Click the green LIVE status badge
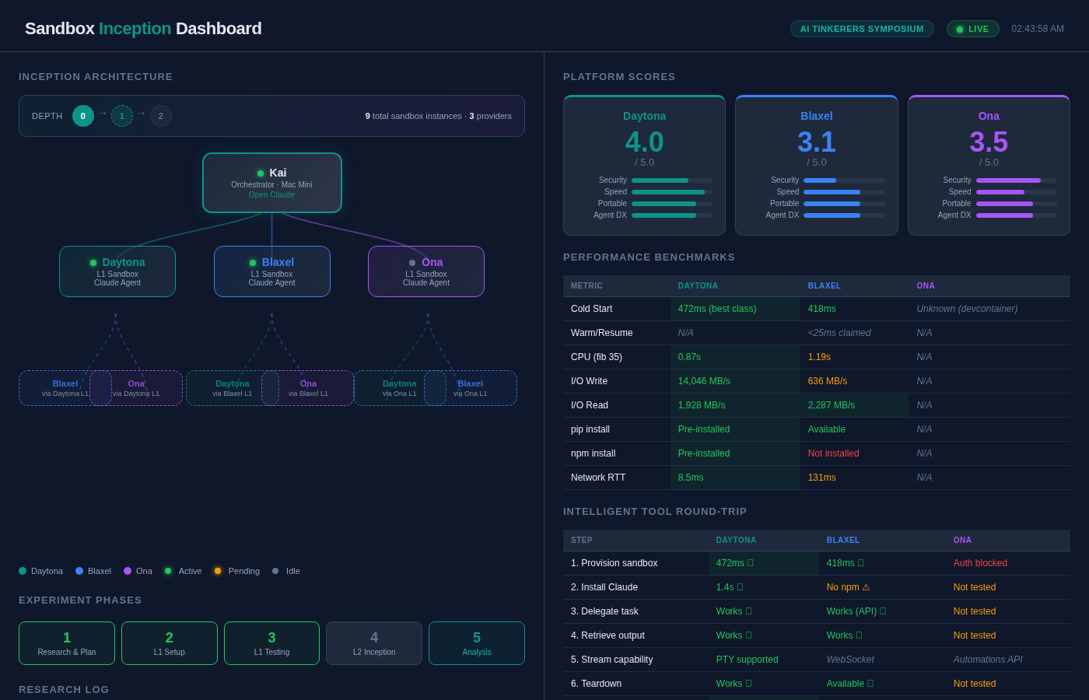The width and height of the screenshot is (1089, 700). coord(972,29)
